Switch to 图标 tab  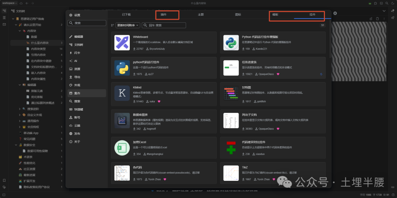point(238,15)
